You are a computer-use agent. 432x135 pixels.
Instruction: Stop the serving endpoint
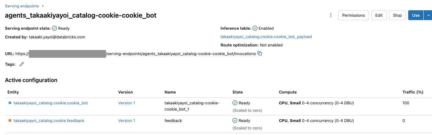coord(397,15)
